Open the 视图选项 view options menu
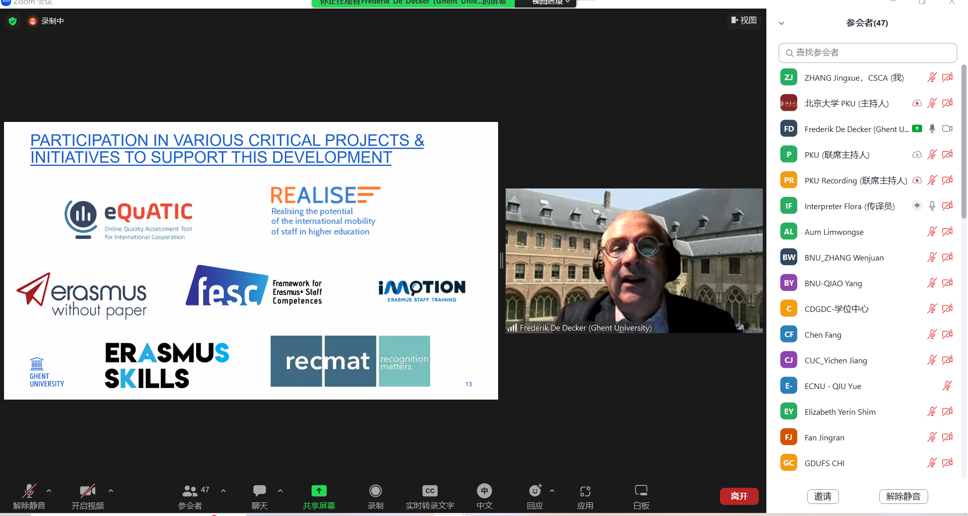Image resolution: width=968 pixels, height=516 pixels. click(551, 3)
